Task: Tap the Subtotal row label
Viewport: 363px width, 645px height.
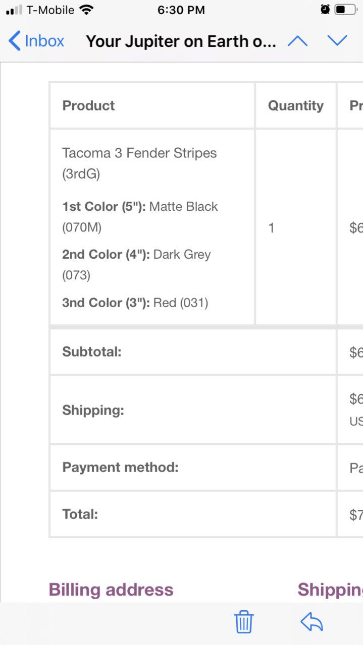Action: (x=92, y=351)
